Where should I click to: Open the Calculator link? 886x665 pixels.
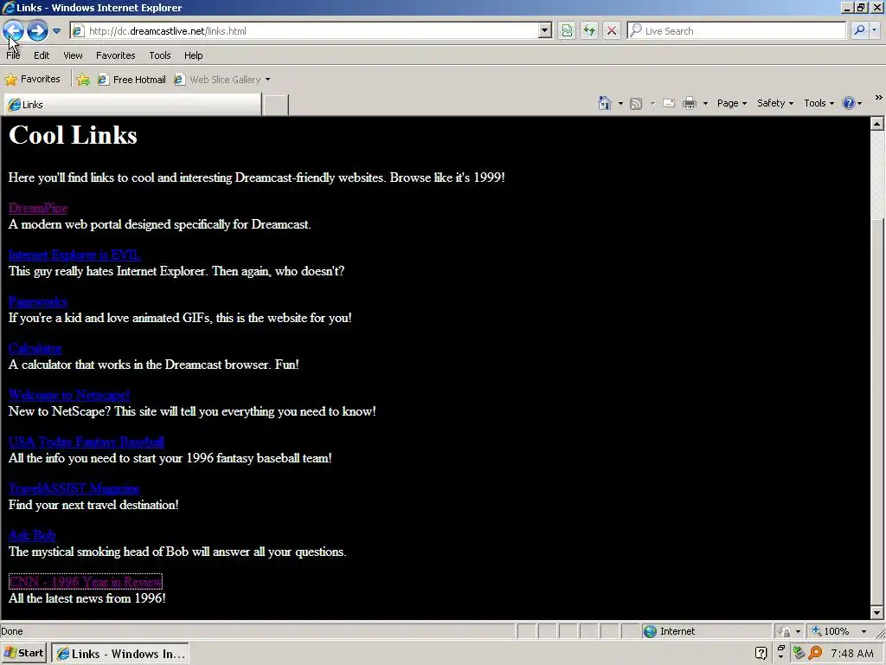35,348
